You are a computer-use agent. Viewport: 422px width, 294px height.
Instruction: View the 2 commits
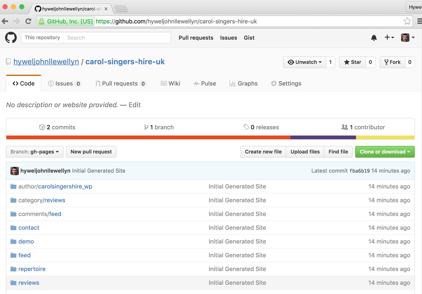(x=57, y=127)
